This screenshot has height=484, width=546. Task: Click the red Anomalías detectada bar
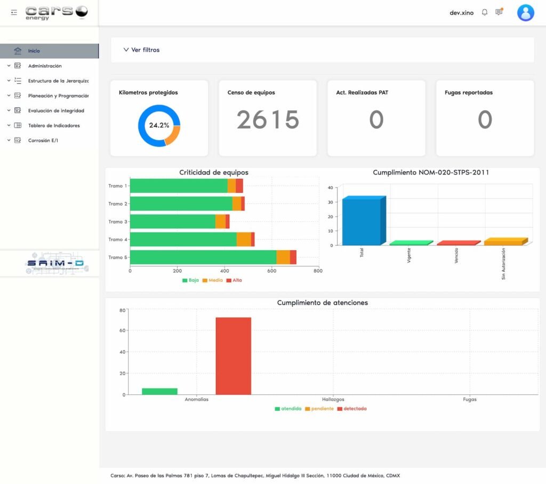[233, 356]
